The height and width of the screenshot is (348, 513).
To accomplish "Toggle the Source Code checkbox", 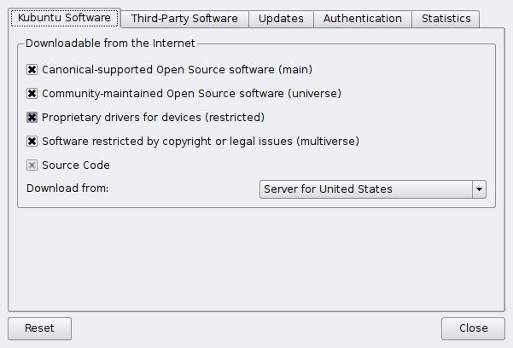I will [32, 165].
